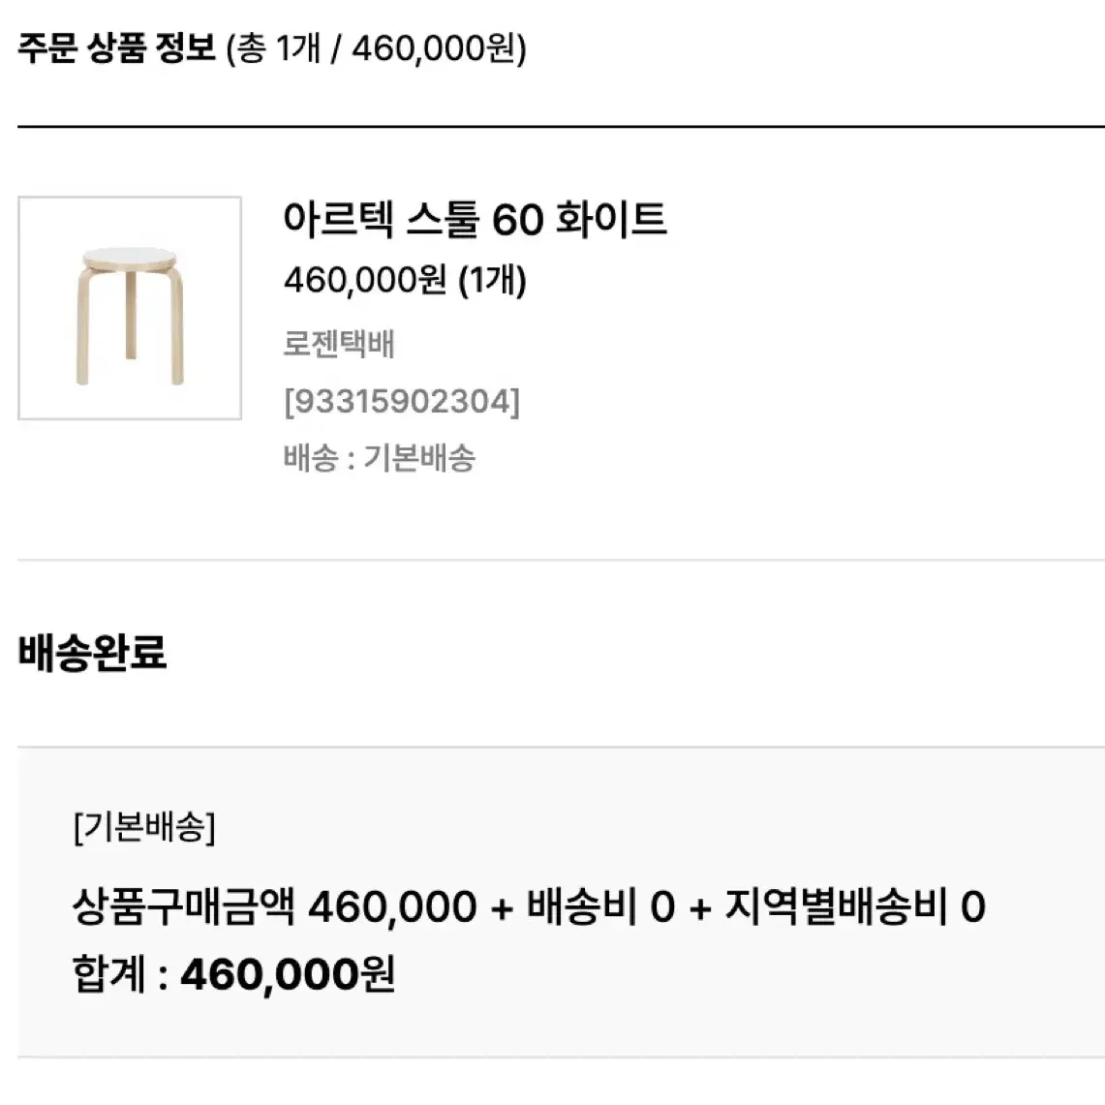Click the plus sign before 지역별배송비

point(700,909)
